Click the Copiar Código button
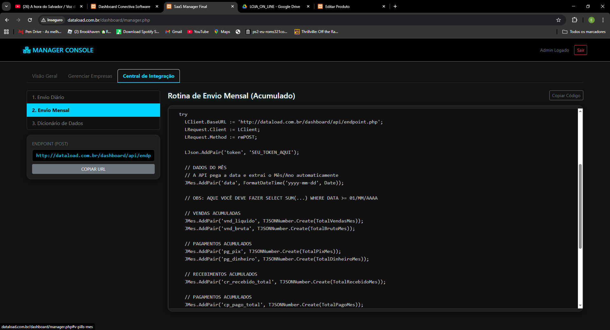The width and height of the screenshot is (610, 330). pos(566,96)
